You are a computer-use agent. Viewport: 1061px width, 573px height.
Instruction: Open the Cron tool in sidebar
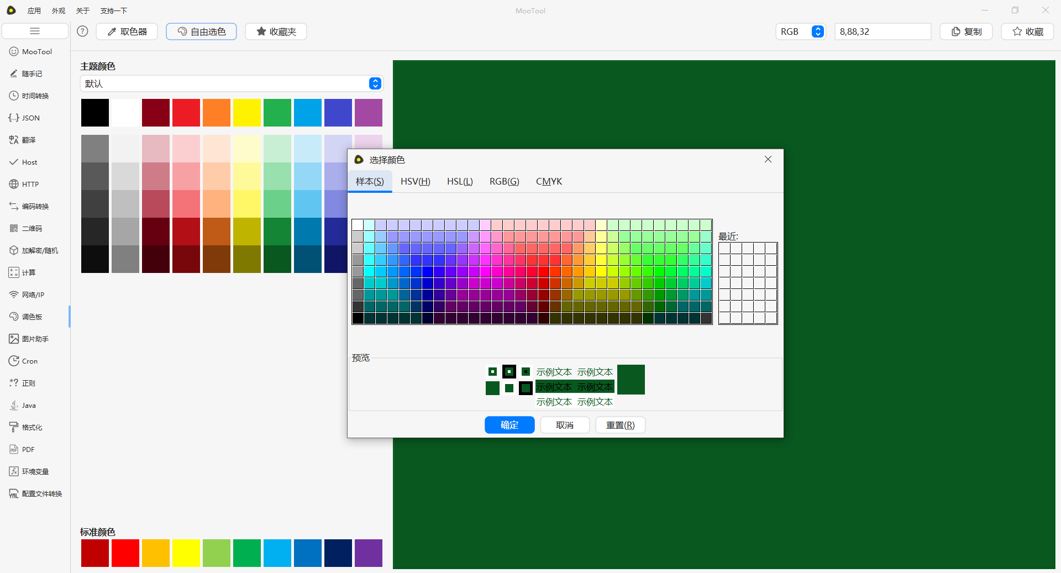(29, 361)
